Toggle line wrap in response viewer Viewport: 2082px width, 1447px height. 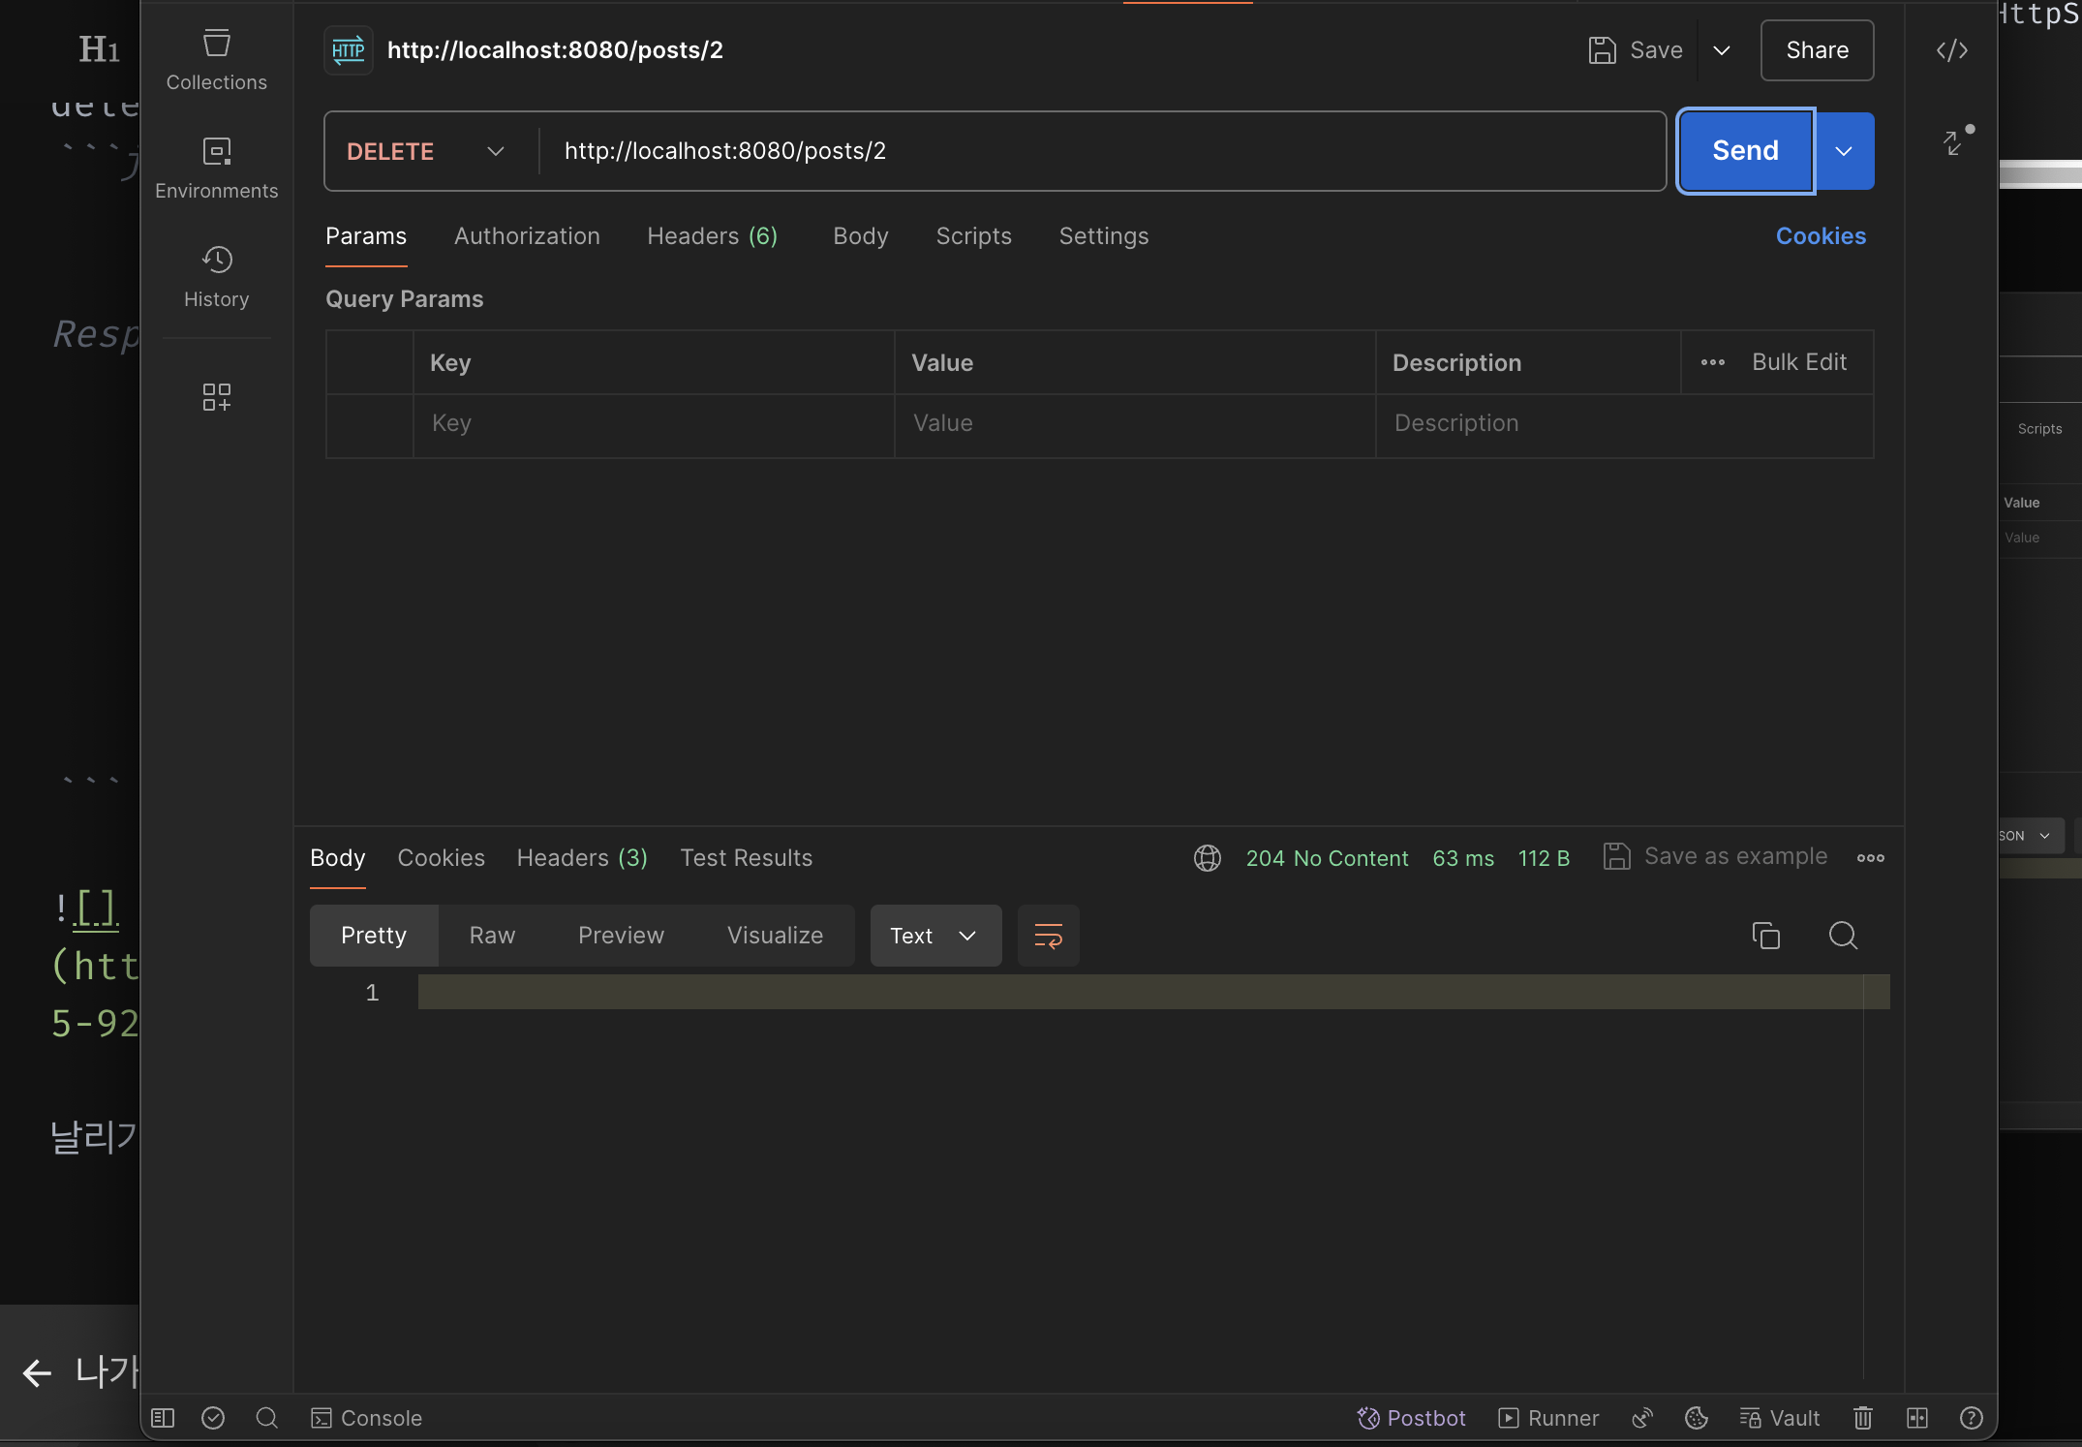[x=1048, y=936]
